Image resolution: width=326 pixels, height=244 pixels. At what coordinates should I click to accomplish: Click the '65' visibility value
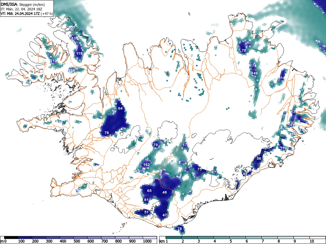(x=150, y=191)
